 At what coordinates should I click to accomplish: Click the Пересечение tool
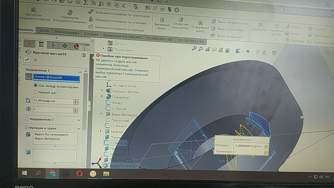point(319,36)
